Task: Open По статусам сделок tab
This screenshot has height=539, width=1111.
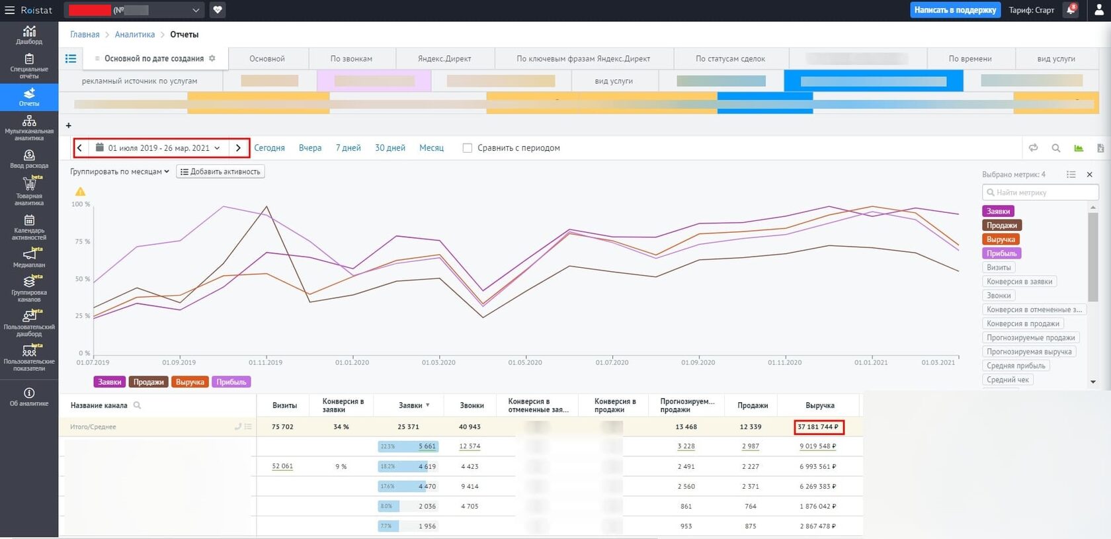Action: [x=730, y=59]
